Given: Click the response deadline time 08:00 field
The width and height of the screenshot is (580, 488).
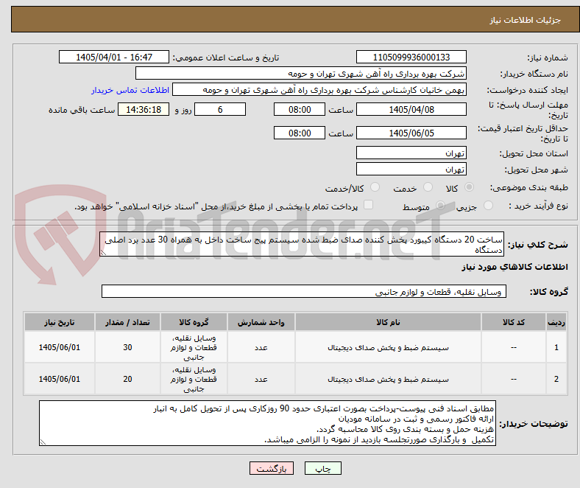Looking at the screenshot, I should (x=300, y=109).
